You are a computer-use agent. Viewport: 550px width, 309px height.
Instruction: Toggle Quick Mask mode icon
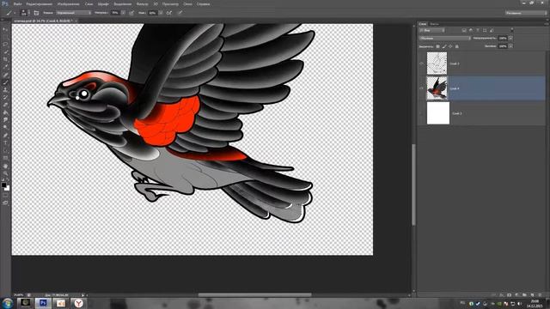pos(5,196)
